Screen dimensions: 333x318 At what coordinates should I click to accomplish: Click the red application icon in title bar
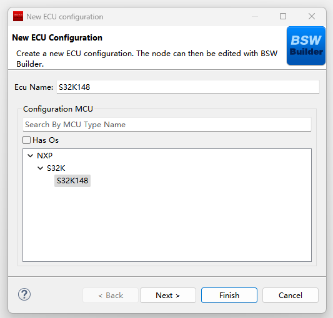18,16
